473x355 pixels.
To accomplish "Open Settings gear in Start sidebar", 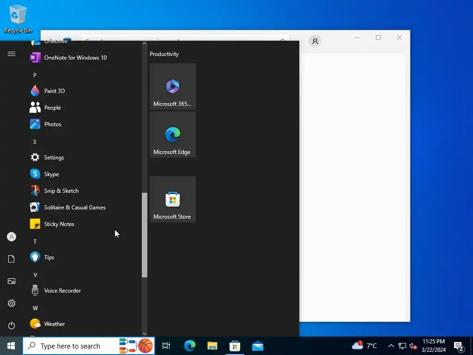I will (12, 303).
